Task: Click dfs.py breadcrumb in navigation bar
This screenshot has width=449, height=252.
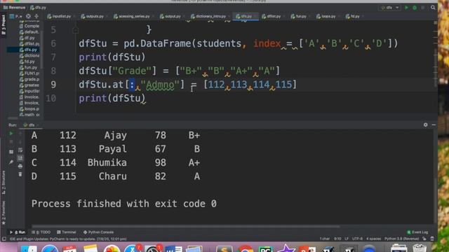Action: pos(39,8)
